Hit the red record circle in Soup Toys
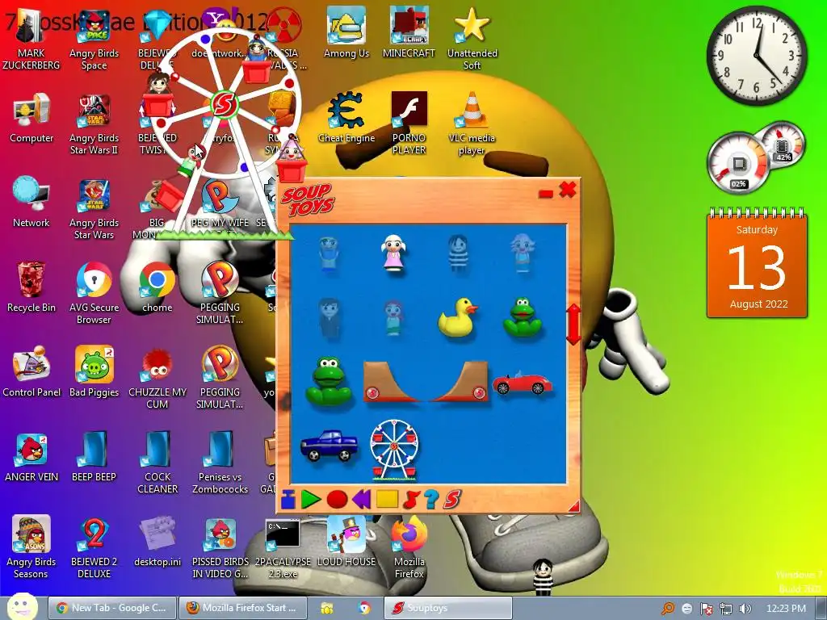The height and width of the screenshot is (620, 827). tap(337, 499)
